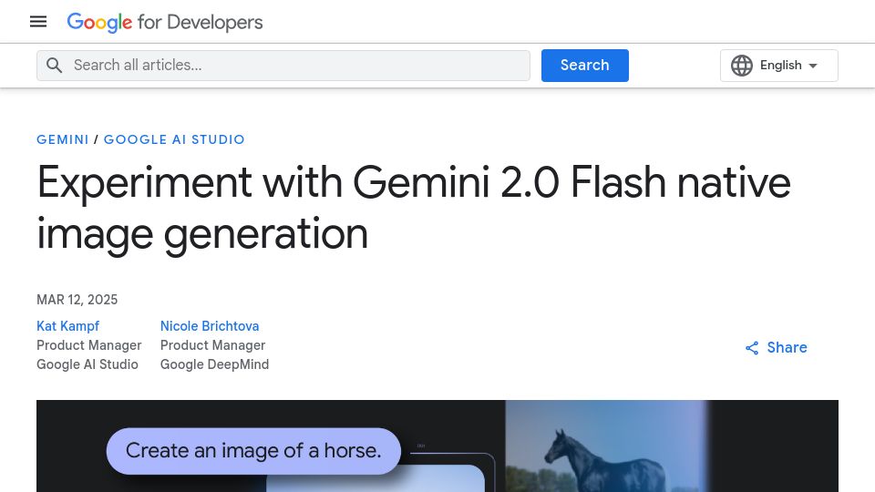875x492 pixels.
Task: Focus the Search all articles field
Action: 283,66
